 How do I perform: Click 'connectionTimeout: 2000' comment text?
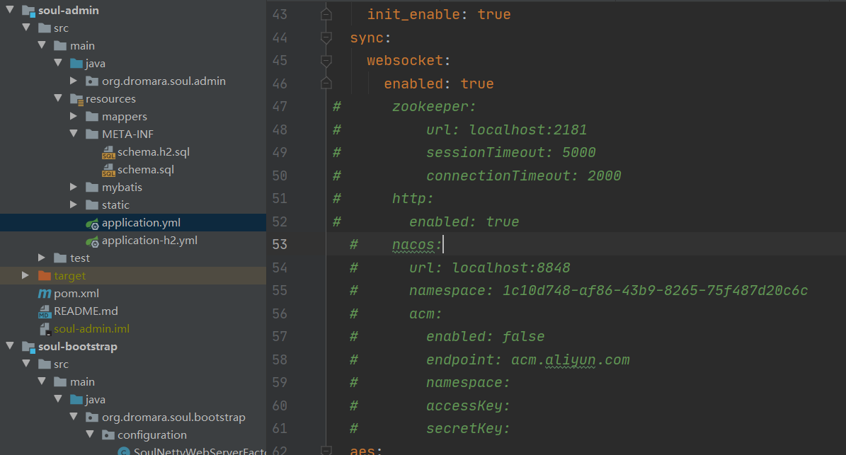523,175
